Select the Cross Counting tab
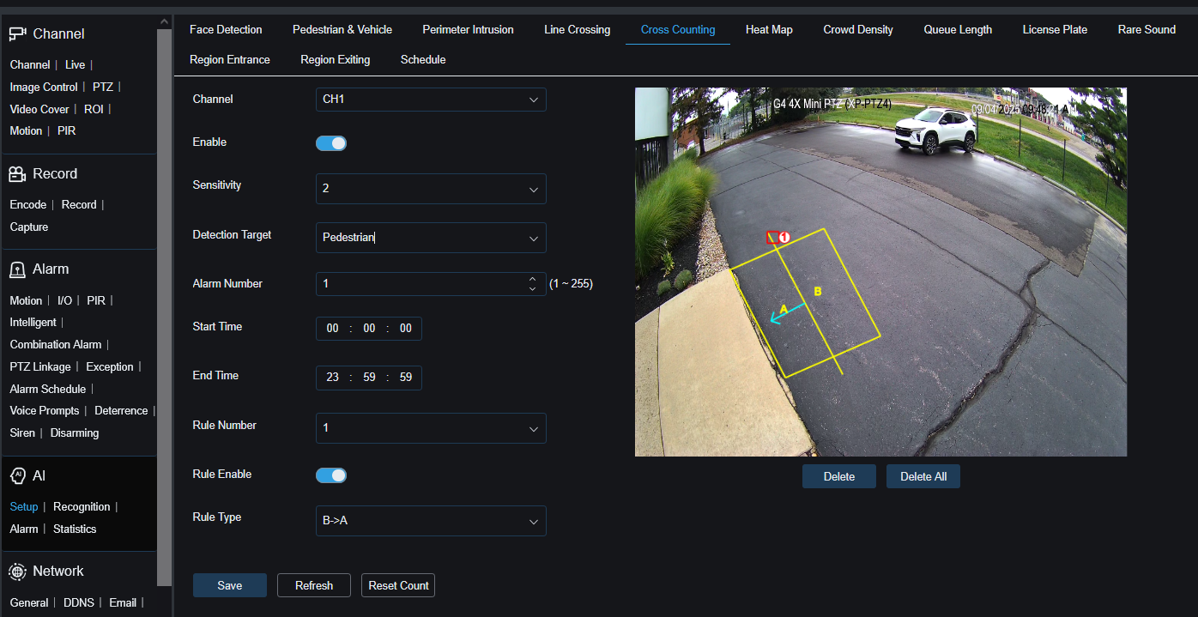Image resolution: width=1198 pixels, height=617 pixels. tap(678, 30)
